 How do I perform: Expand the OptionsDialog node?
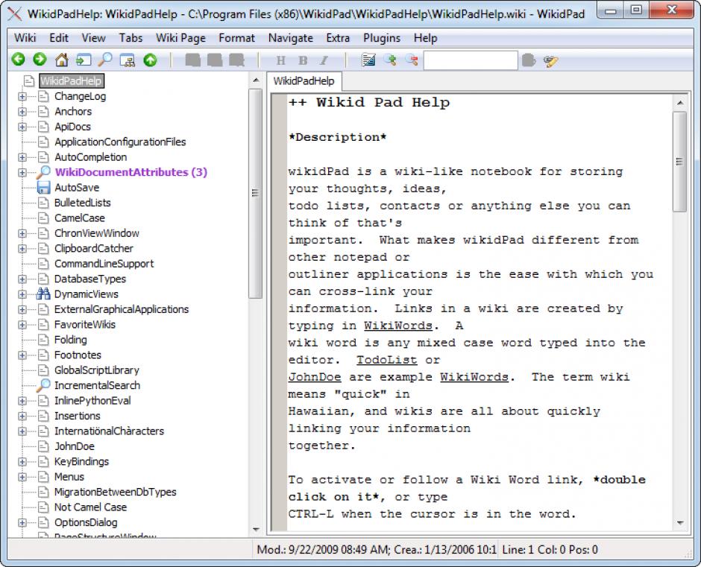(x=22, y=522)
